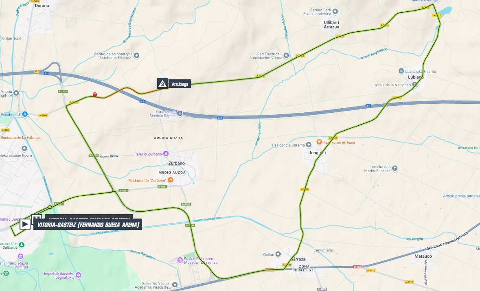Select the Vitoria-Gasteiz Fernando Buesa Arena label
Screen dimensions: 480x291
pos(88,225)
